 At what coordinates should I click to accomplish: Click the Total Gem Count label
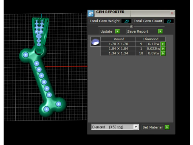(148, 21)
